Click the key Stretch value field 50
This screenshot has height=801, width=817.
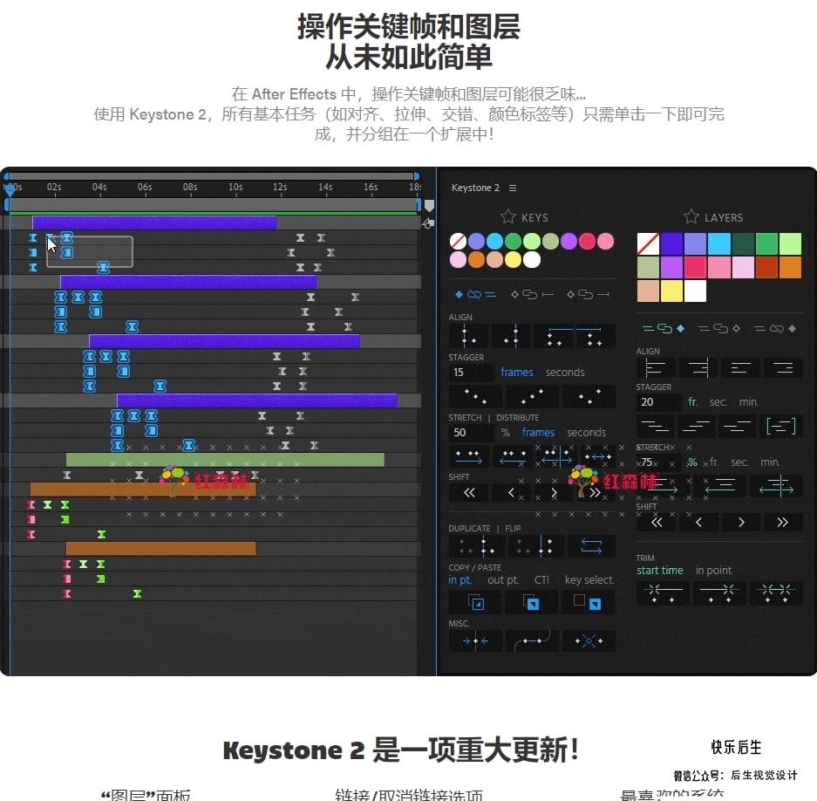pos(471,432)
